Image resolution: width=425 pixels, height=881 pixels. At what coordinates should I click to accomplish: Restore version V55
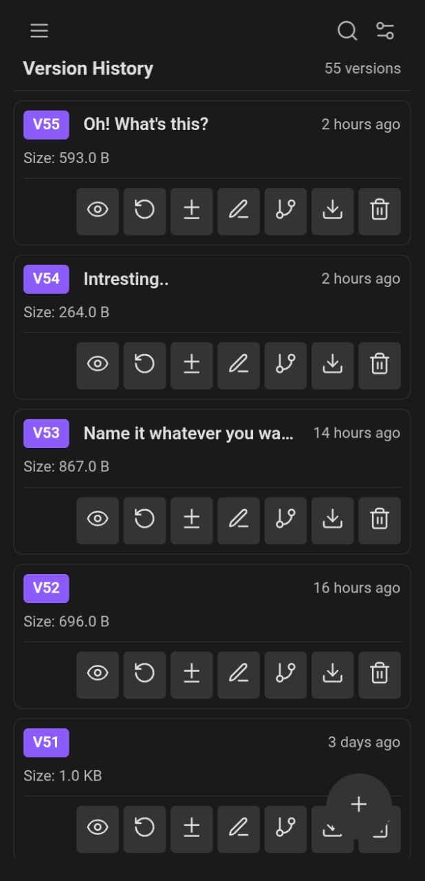[x=144, y=211]
